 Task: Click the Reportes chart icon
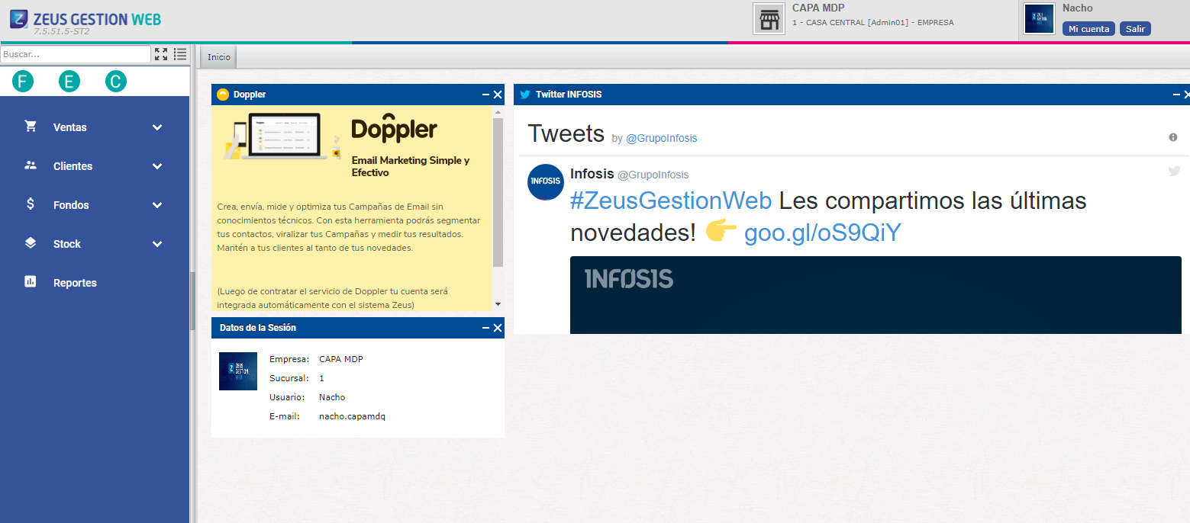tap(31, 281)
